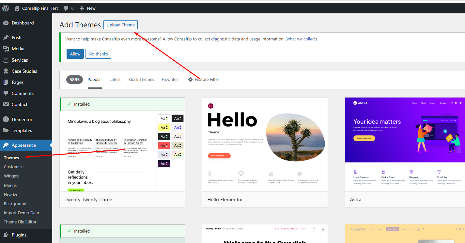Image resolution: width=465 pixels, height=243 pixels.
Task: Open the 'what we collect' link
Action: 301,39
